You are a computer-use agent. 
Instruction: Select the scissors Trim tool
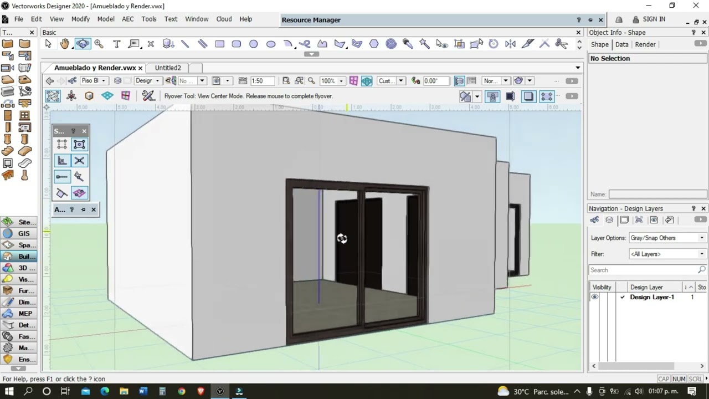562,44
